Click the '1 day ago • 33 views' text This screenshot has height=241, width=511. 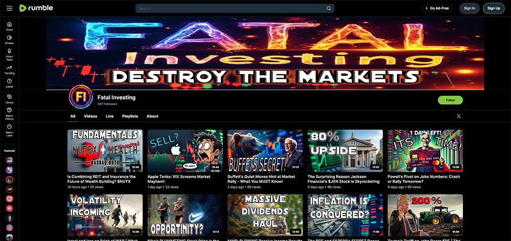tap(163, 187)
